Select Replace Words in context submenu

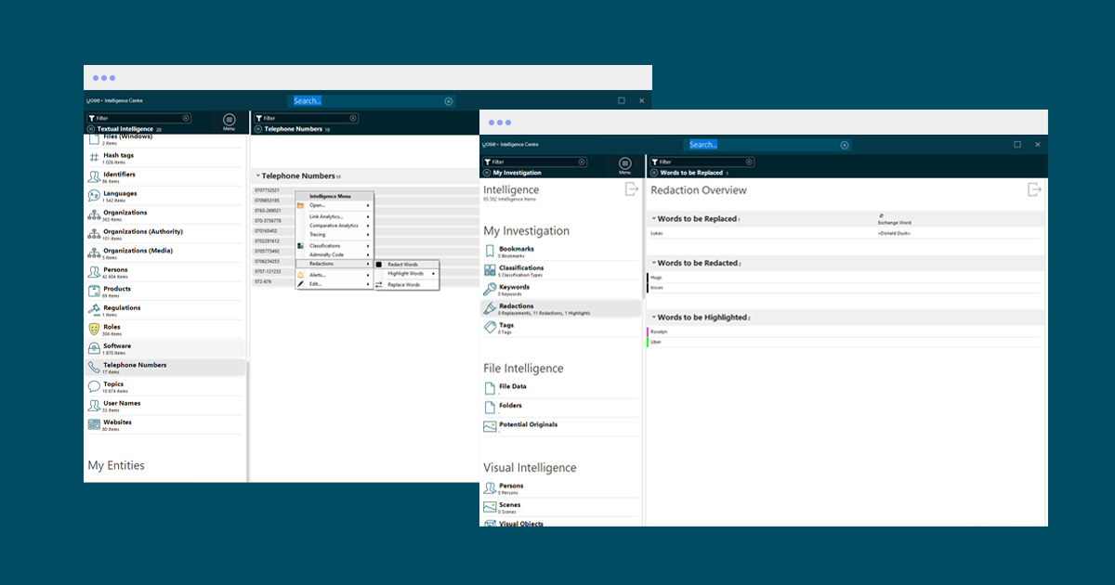click(403, 285)
